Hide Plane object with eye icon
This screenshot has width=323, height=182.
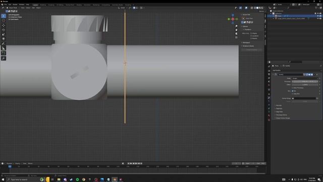[x=318, y=16]
